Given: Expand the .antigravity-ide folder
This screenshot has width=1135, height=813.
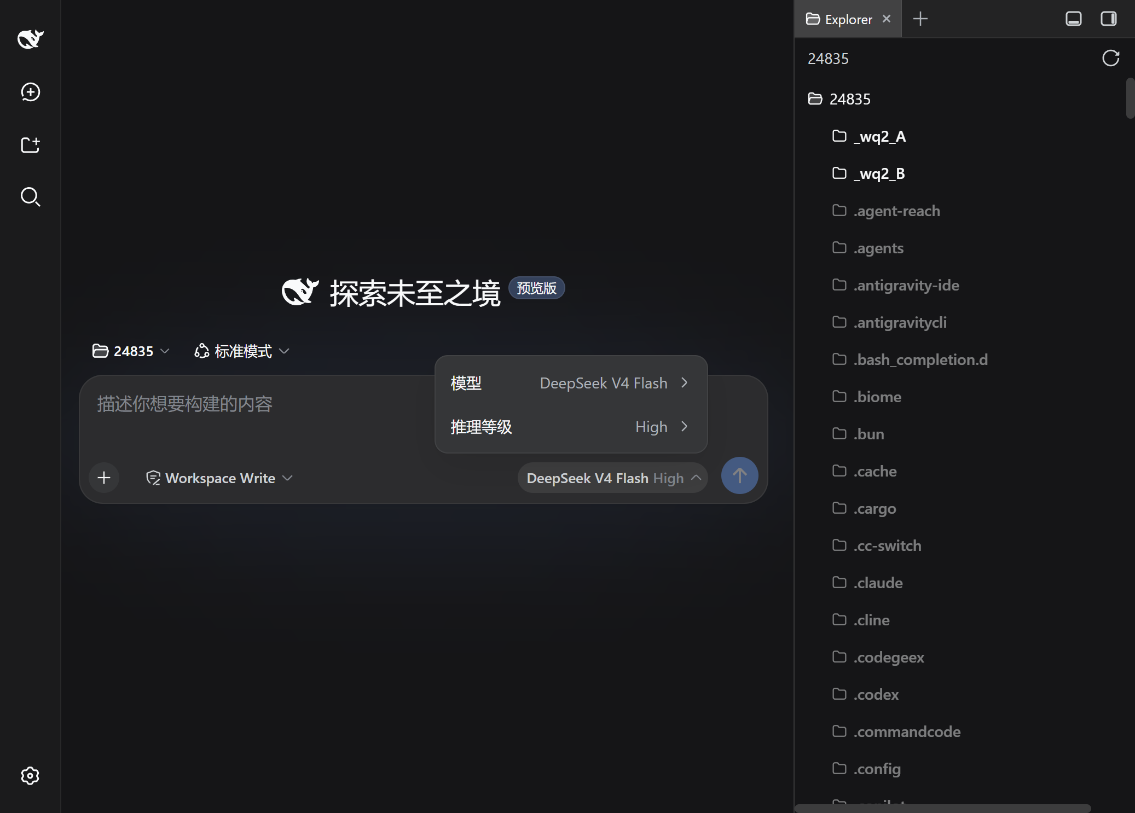Looking at the screenshot, I should [x=896, y=285].
